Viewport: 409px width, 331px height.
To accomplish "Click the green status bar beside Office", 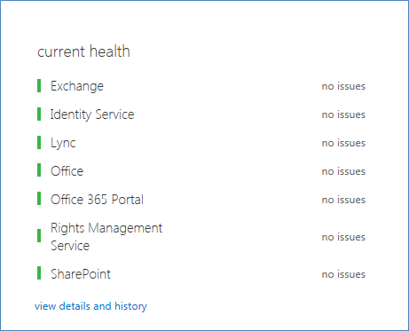I will tap(39, 170).
